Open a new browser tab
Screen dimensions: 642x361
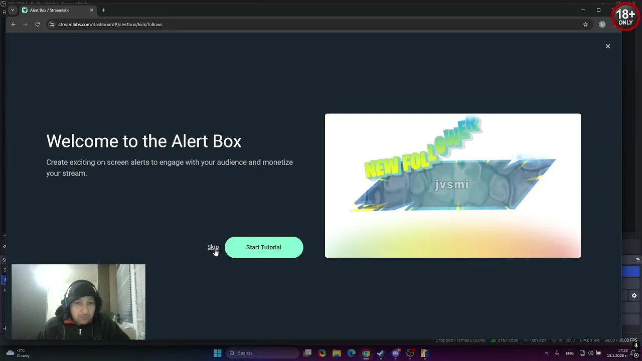coord(103,10)
